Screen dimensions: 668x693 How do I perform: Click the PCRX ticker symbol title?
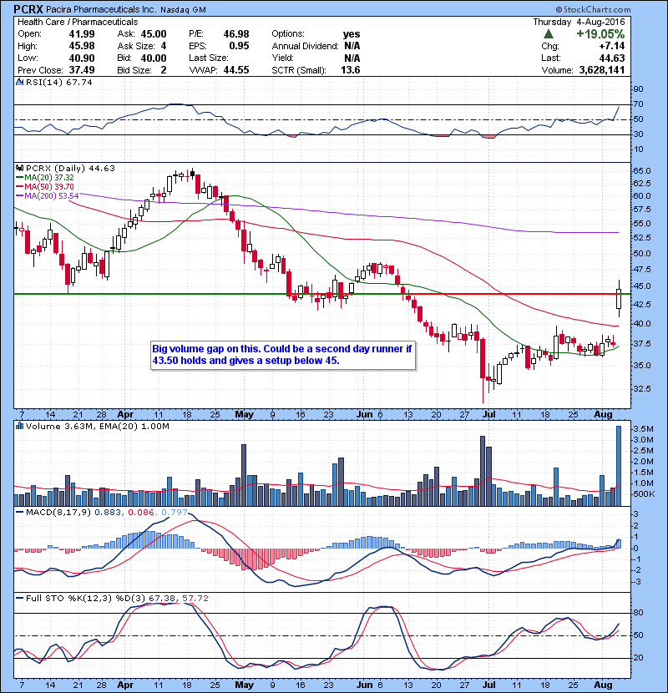click(28, 9)
